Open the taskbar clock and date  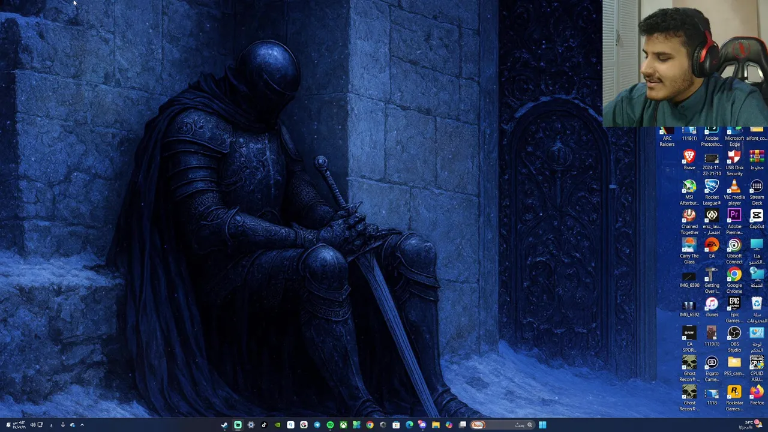pos(19,425)
